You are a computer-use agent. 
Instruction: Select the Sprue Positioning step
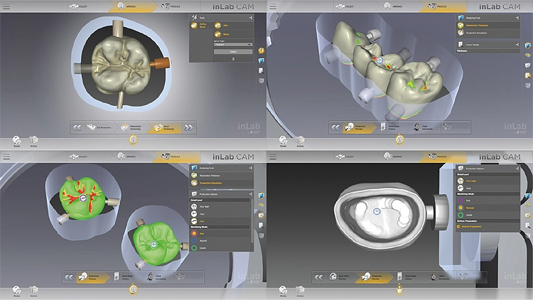(x=164, y=127)
